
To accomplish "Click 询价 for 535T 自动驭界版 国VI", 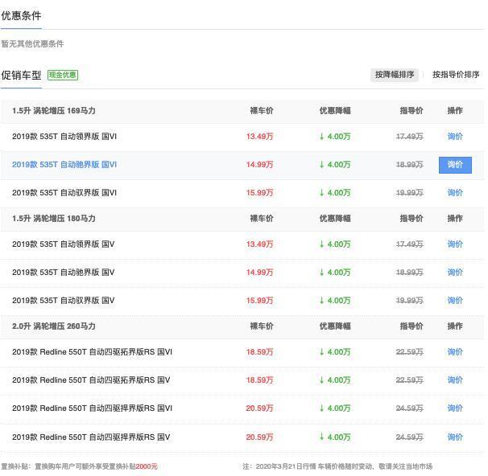I will tap(455, 193).
